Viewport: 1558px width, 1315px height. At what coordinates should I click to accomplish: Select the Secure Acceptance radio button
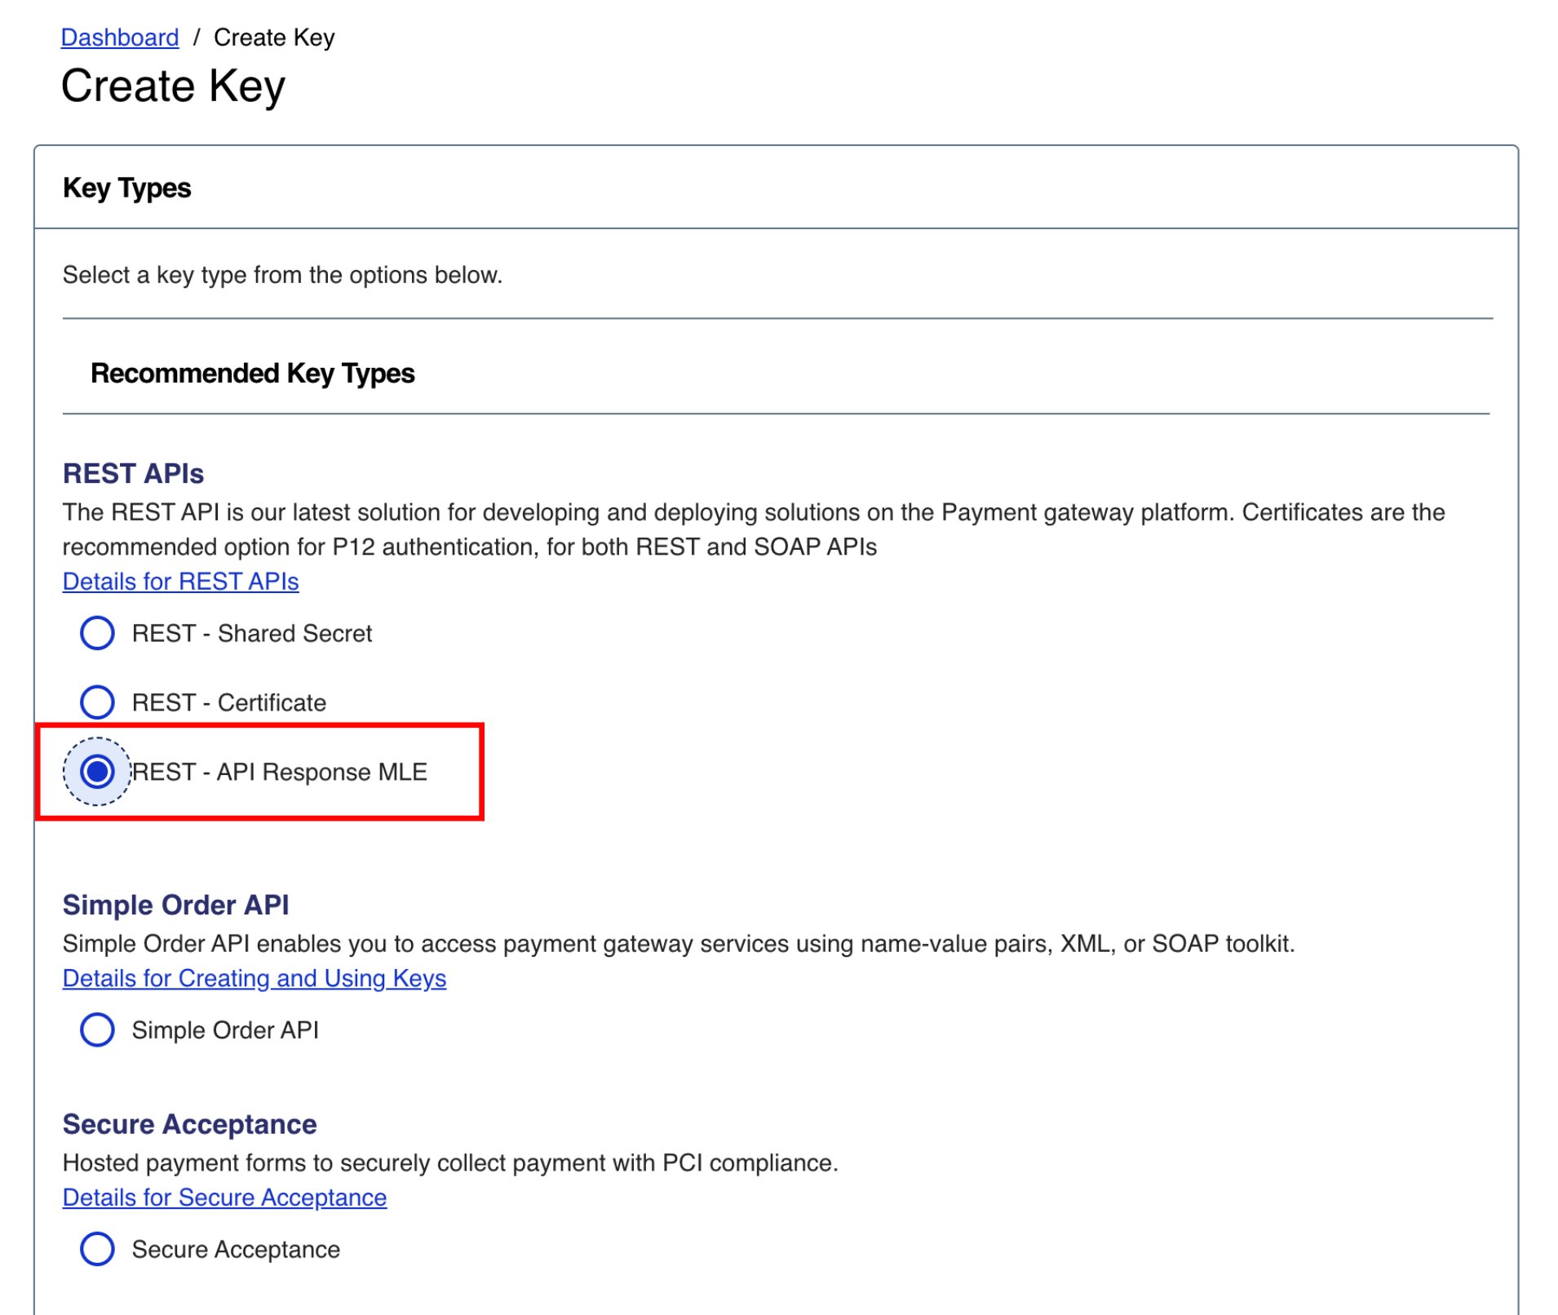pos(97,1250)
